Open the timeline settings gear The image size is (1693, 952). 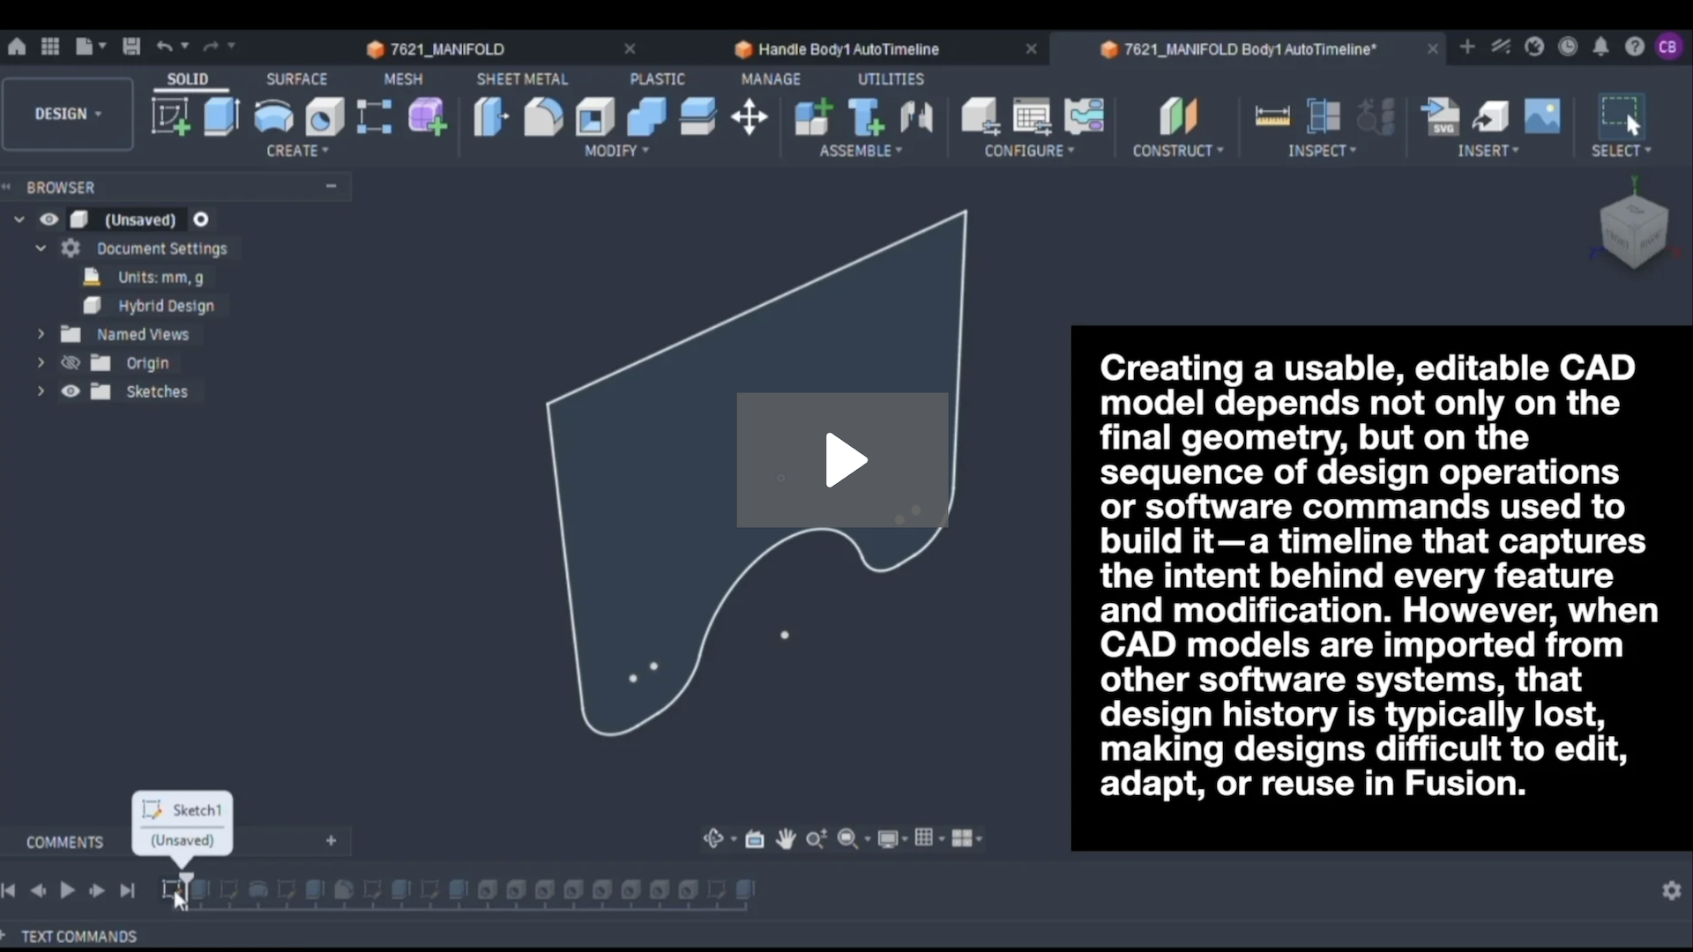pos(1671,890)
